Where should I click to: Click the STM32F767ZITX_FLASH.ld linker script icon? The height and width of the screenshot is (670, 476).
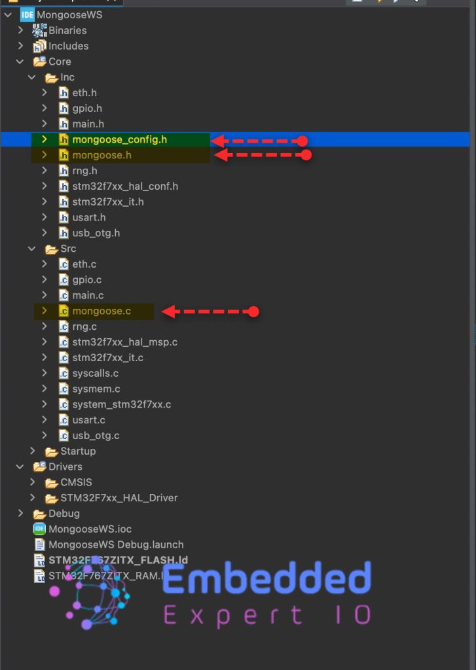39,560
